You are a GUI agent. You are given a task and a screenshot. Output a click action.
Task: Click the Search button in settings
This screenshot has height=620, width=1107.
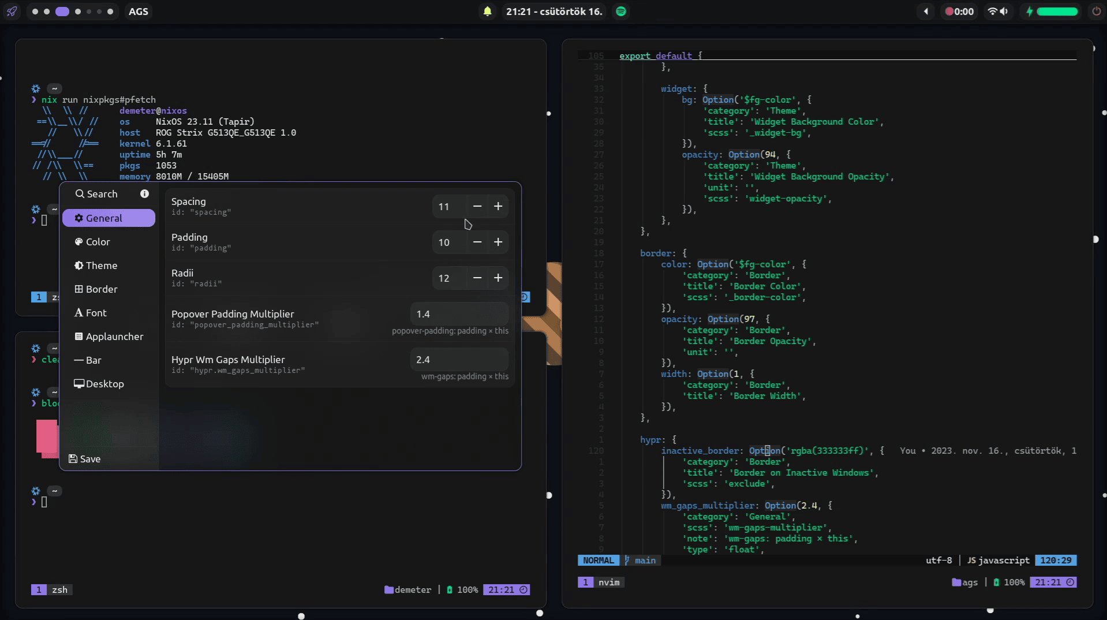[96, 194]
